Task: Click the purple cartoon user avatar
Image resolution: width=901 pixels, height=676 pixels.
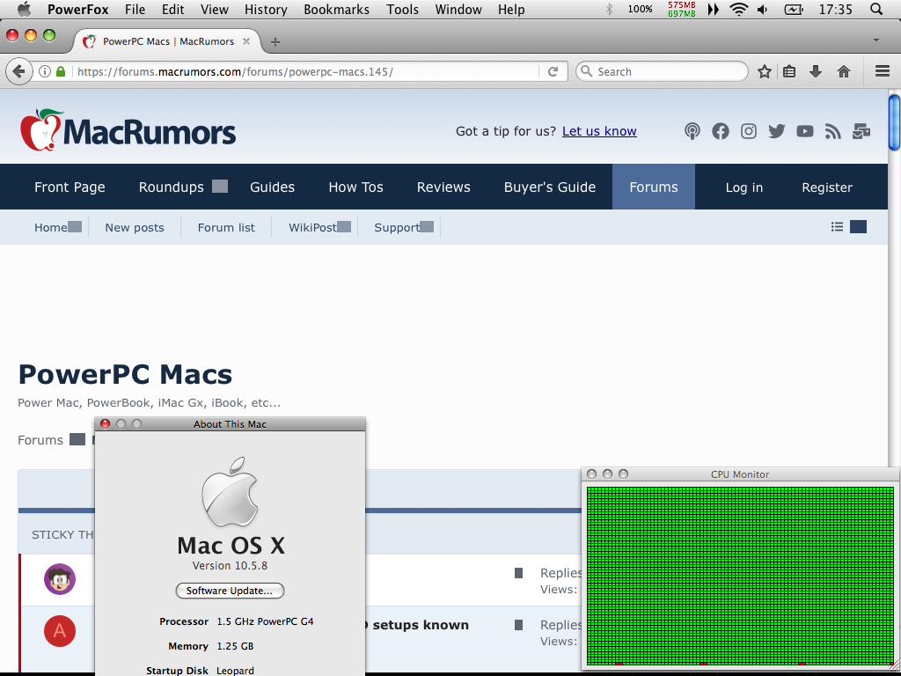Action: (60, 579)
